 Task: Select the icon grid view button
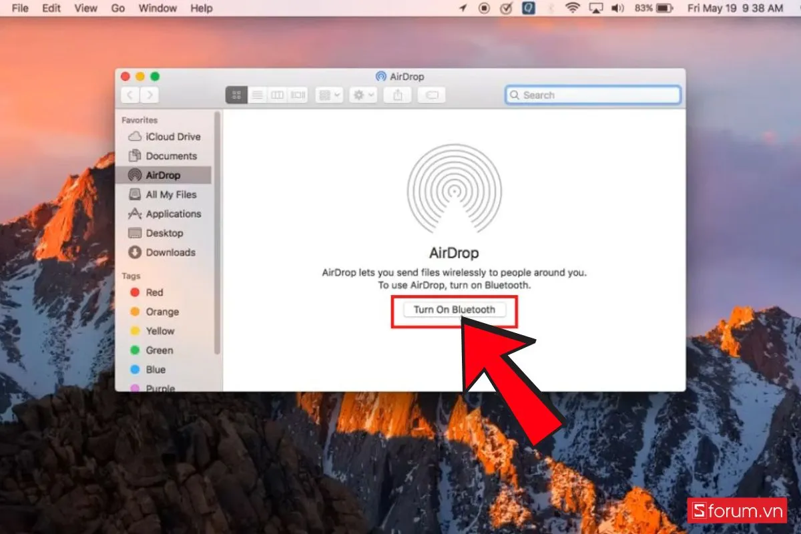235,94
